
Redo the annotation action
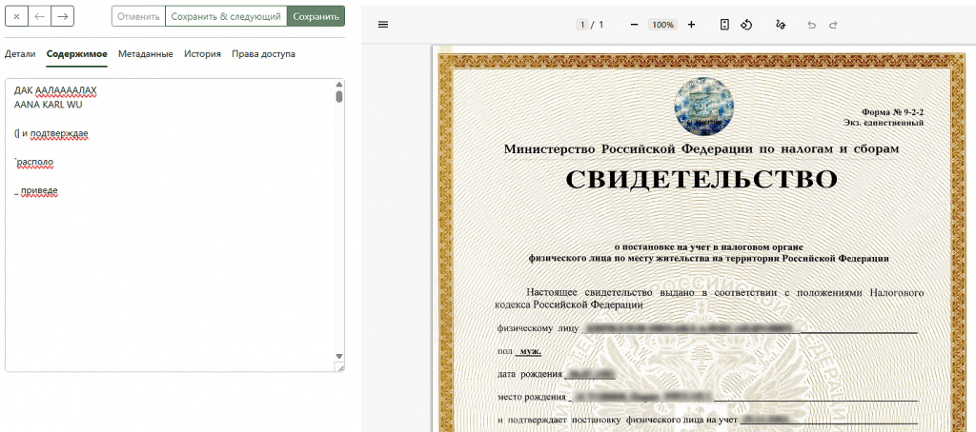tap(833, 25)
